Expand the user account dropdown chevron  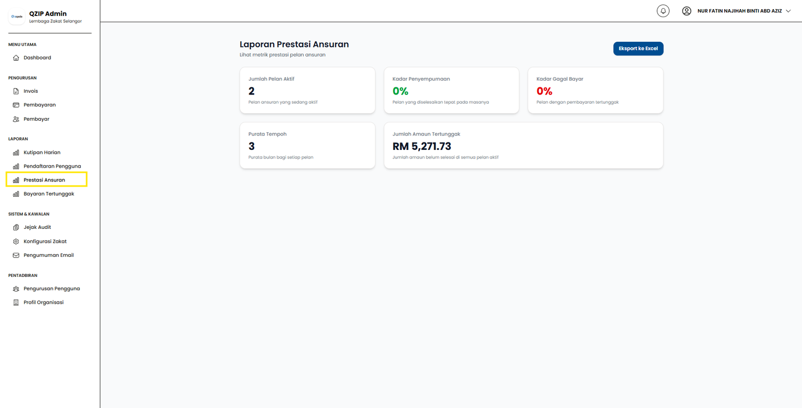coord(788,11)
